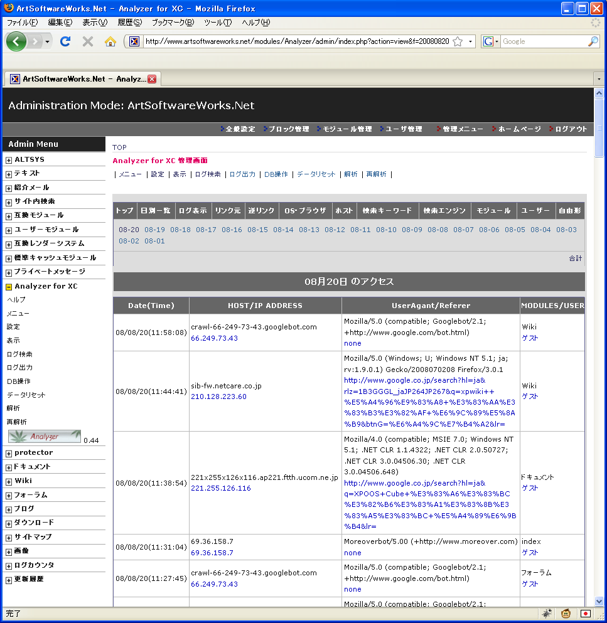Collapse the Analyzer for XC menu
The image size is (607, 623).
9,287
